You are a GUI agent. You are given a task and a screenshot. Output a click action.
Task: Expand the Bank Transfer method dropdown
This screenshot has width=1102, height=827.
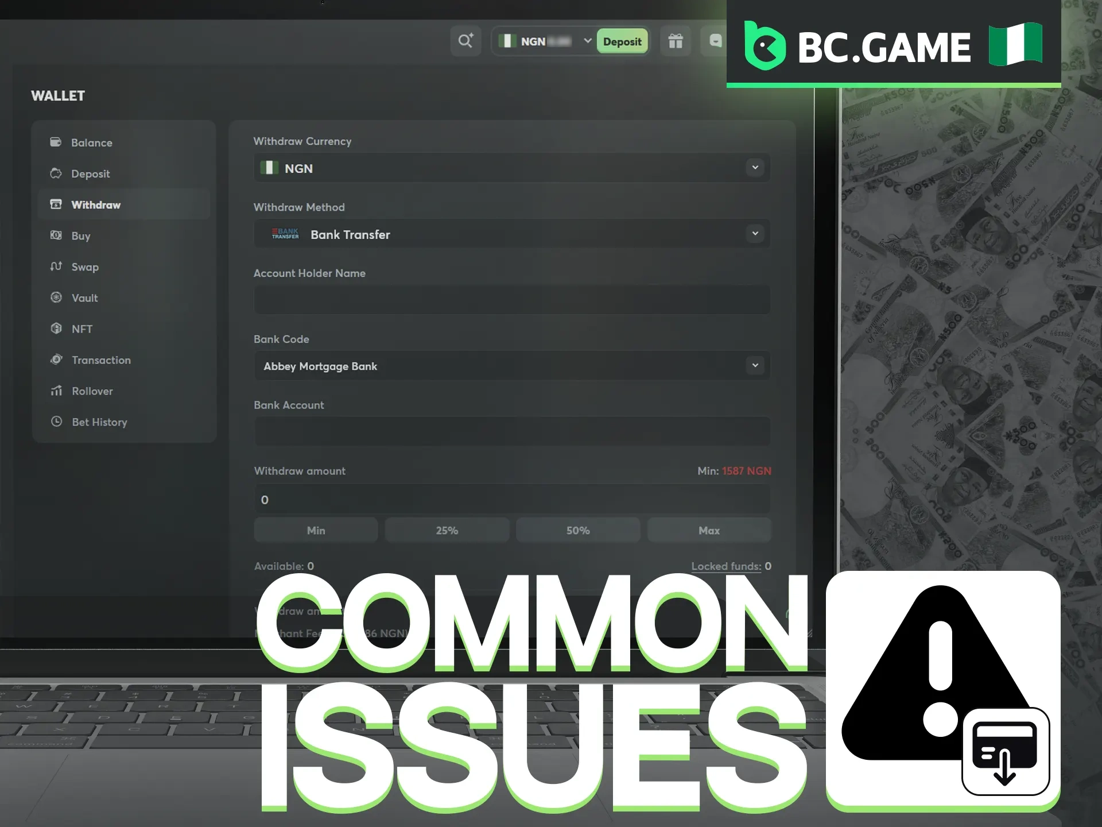point(754,234)
